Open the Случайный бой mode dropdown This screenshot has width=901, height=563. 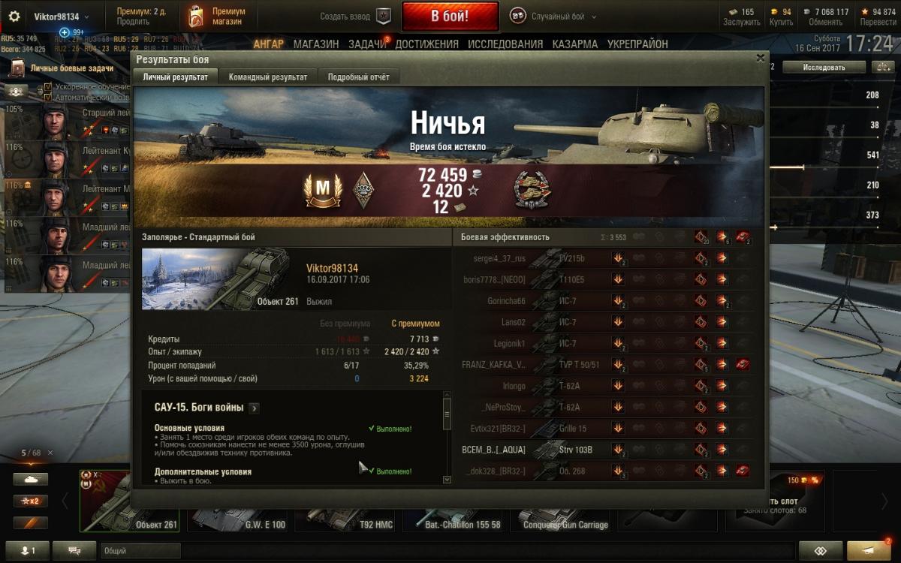593,17
